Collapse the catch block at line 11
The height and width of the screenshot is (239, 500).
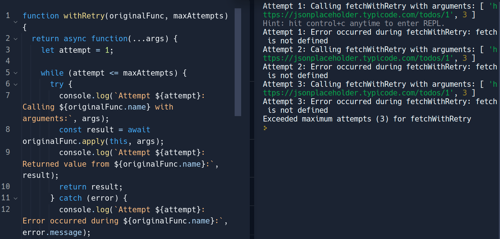coord(15,198)
